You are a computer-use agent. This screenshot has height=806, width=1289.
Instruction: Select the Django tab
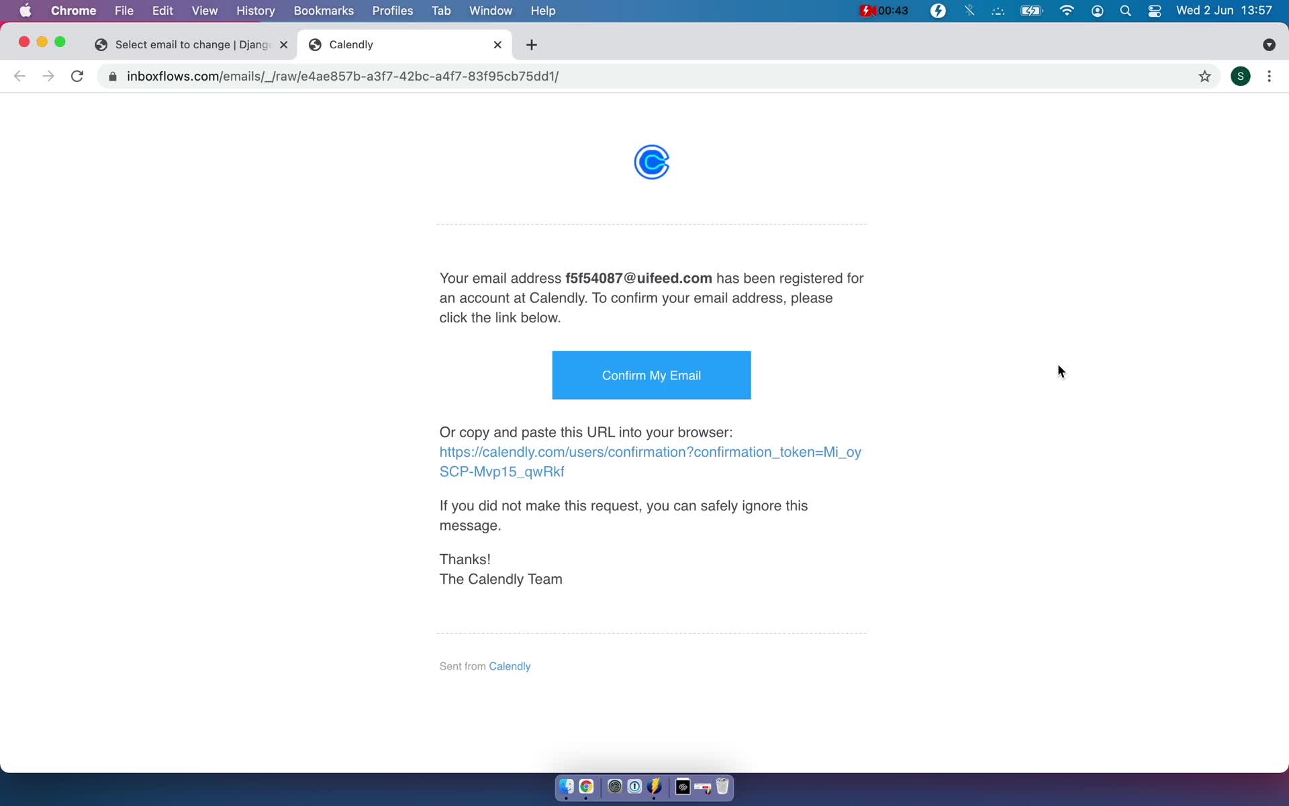[190, 44]
